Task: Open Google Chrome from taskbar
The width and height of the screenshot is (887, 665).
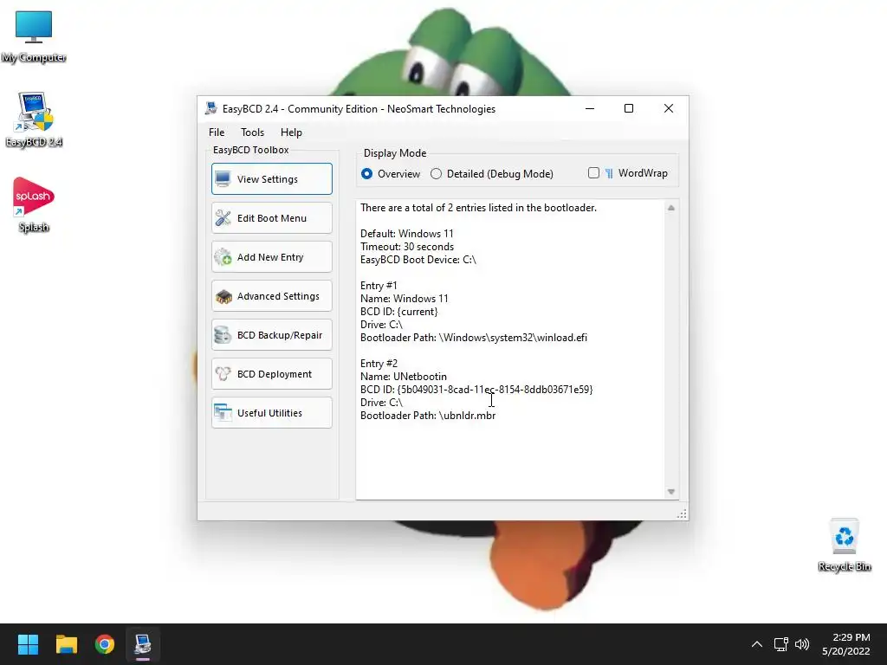Action: (x=105, y=644)
